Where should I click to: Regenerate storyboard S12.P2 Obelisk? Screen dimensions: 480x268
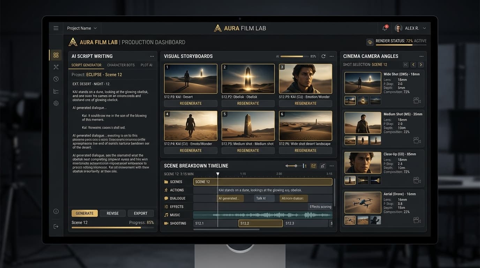click(x=248, y=103)
